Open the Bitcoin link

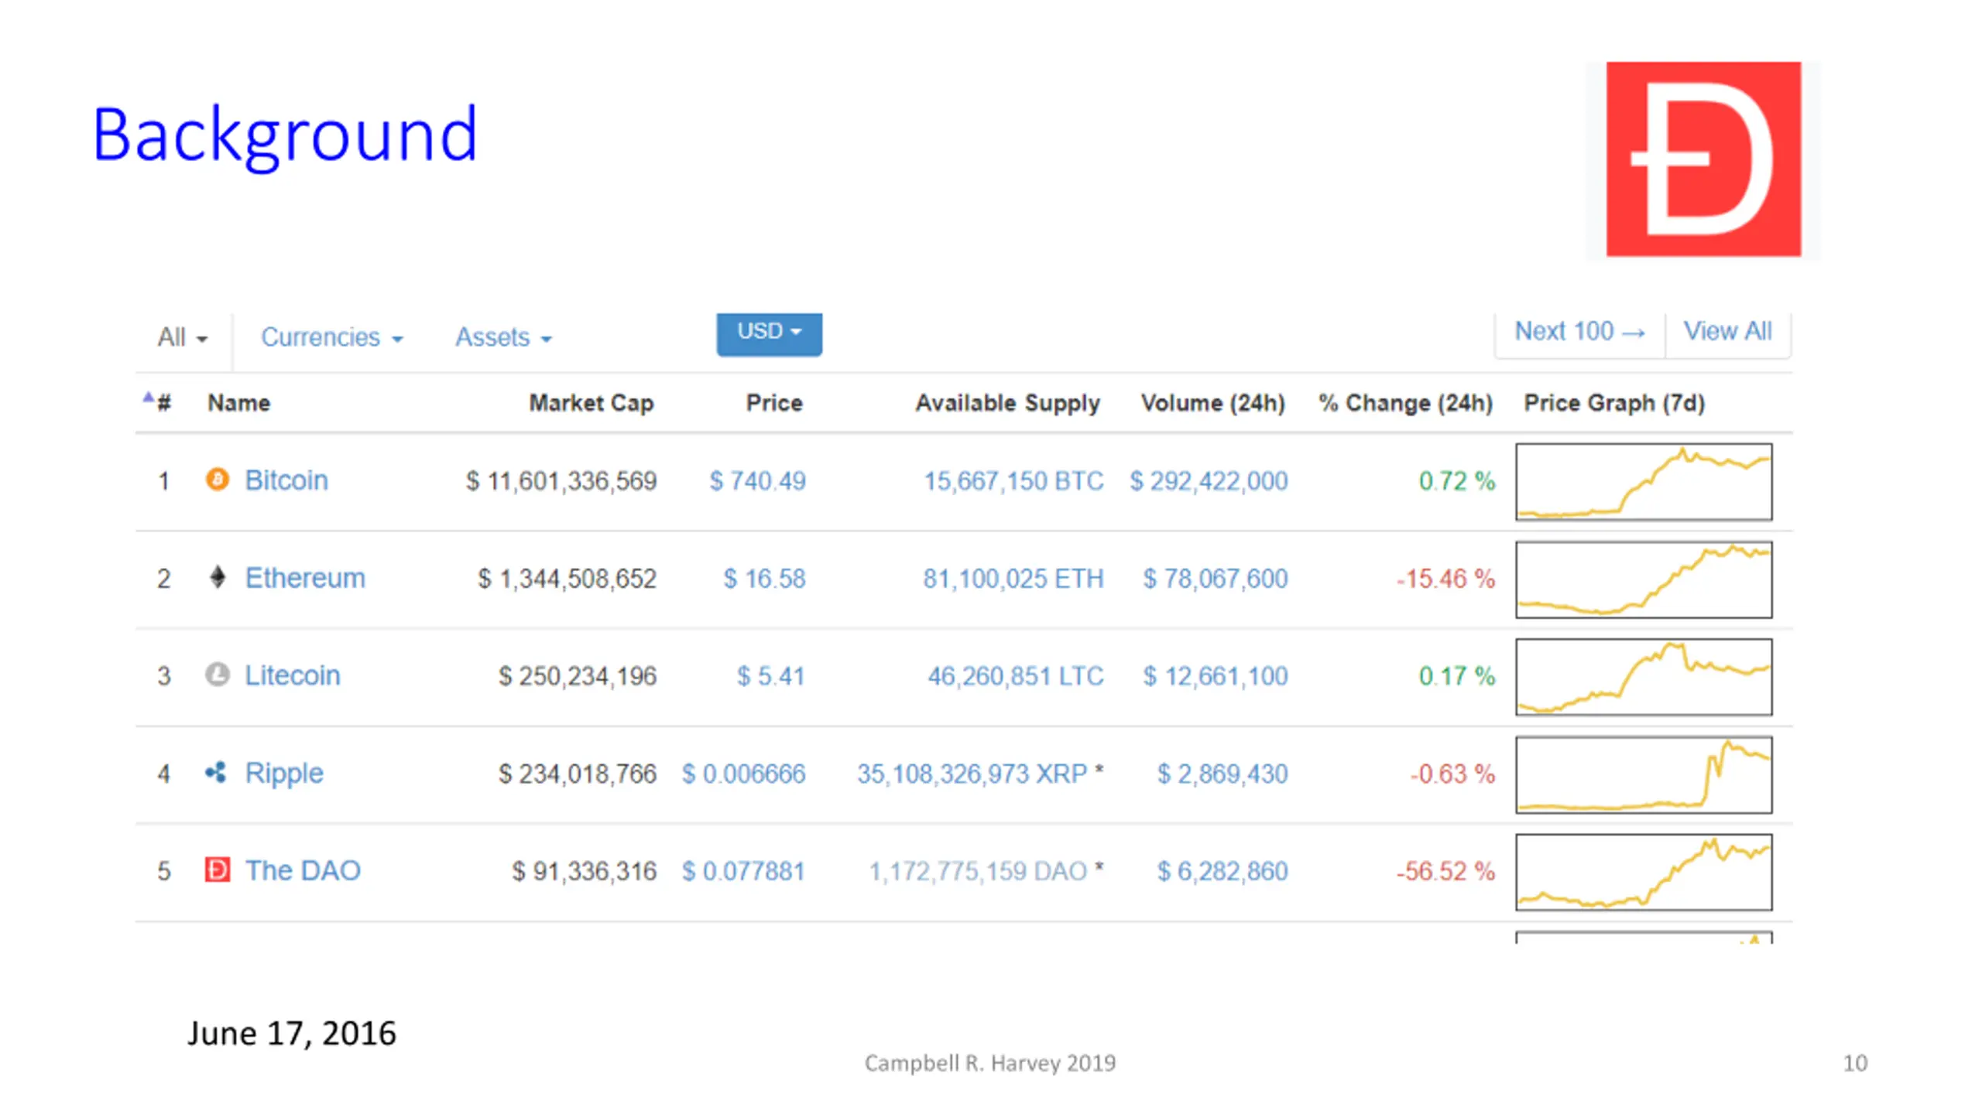pos(286,480)
